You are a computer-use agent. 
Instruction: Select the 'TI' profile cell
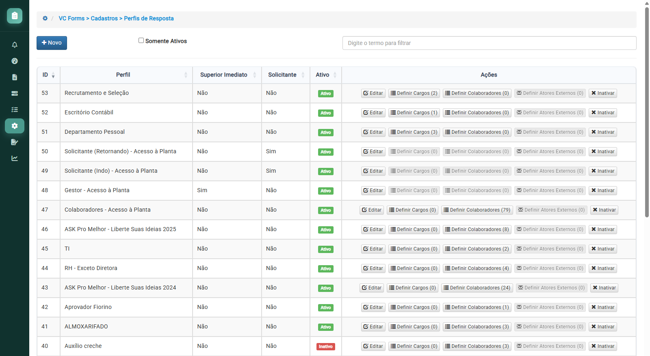(126, 249)
